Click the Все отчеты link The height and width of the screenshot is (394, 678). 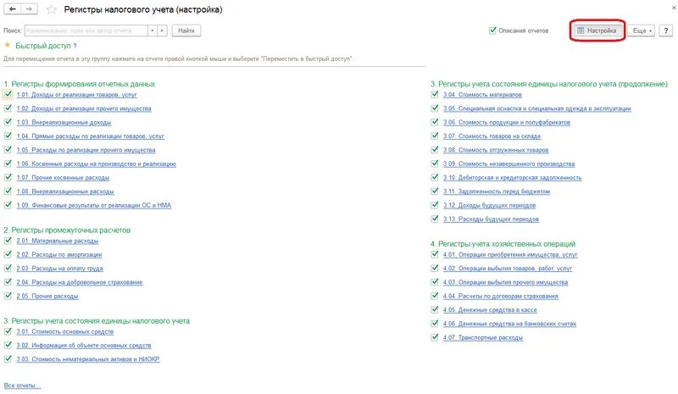(x=22, y=386)
